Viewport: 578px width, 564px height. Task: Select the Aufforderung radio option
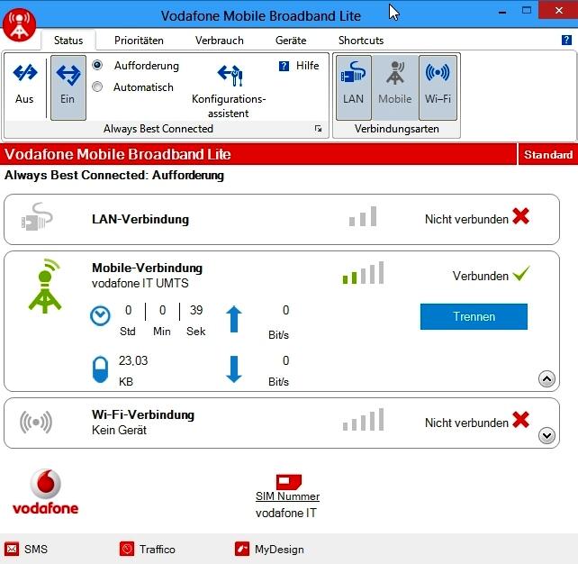(x=97, y=65)
